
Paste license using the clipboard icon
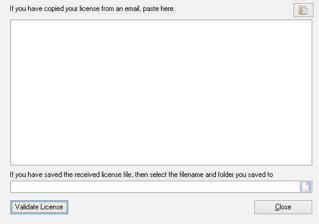(303, 10)
